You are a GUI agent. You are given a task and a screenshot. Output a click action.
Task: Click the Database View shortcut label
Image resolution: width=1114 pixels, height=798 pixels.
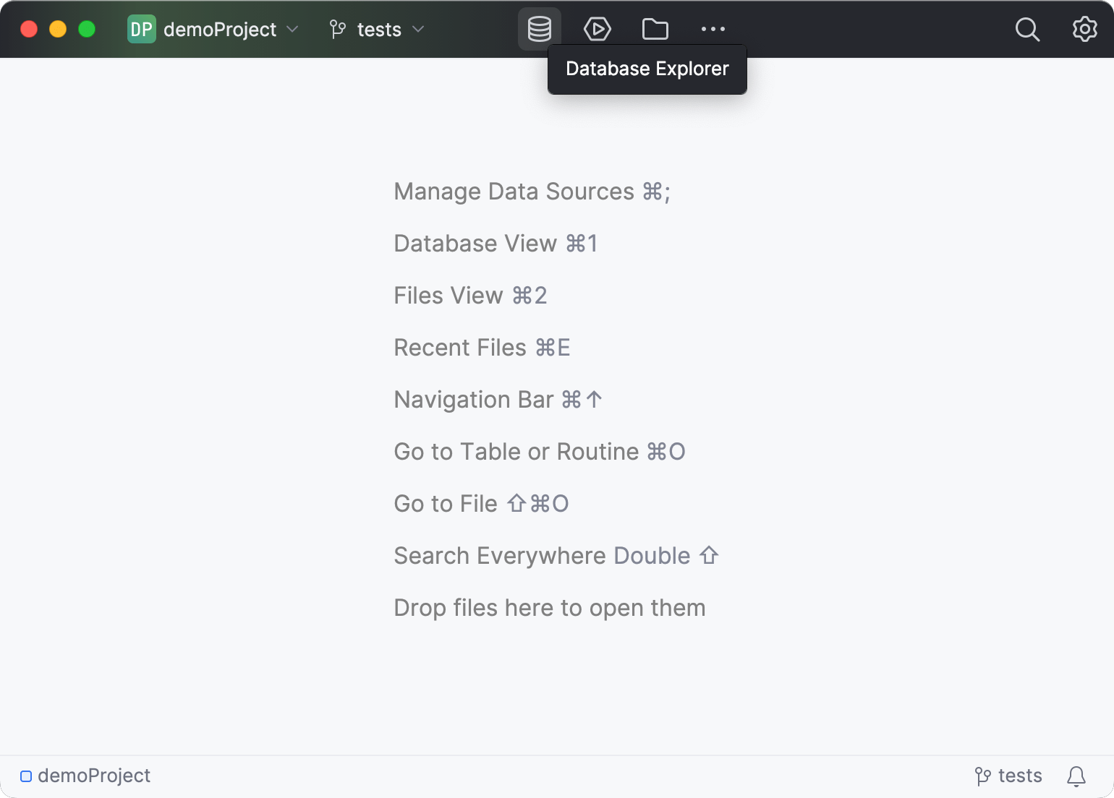pos(496,244)
